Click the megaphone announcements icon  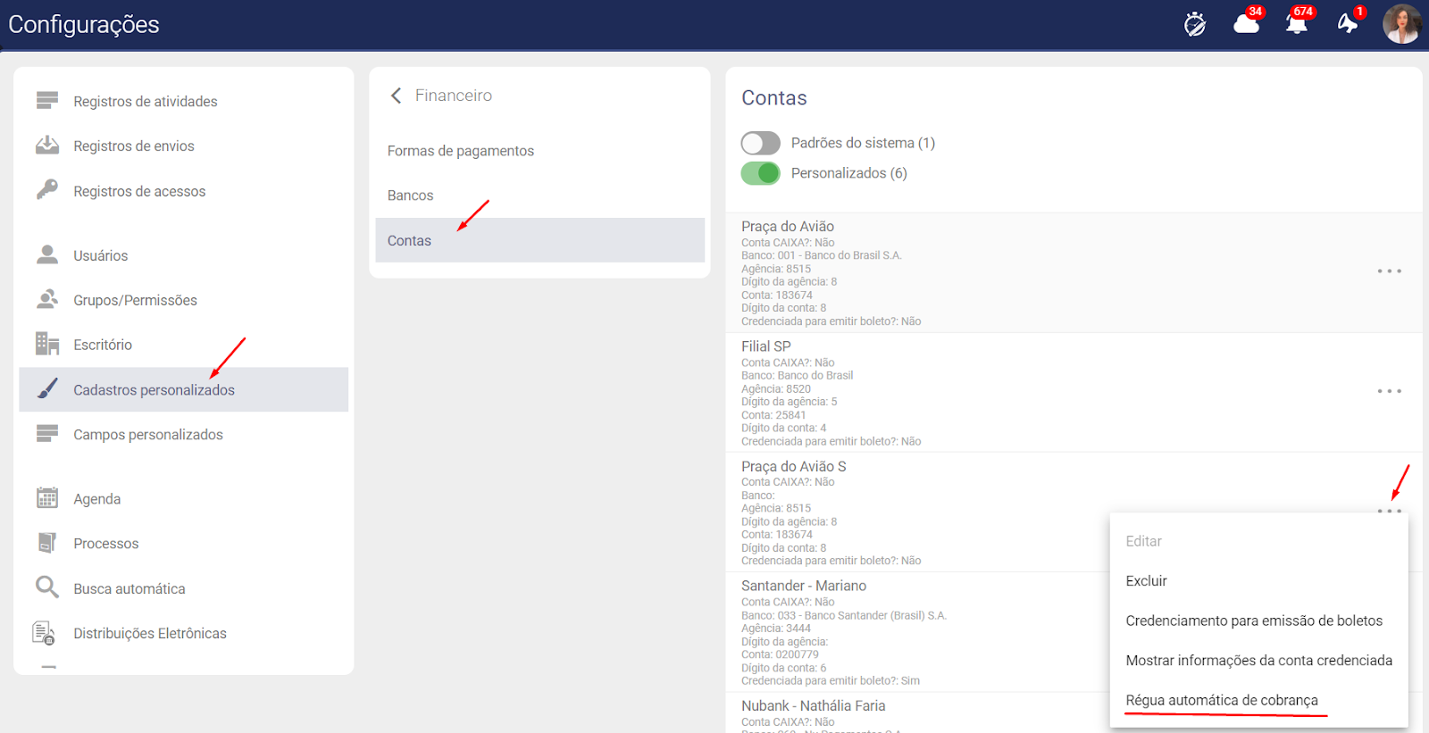pyautogui.click(x=1347, y=24)
